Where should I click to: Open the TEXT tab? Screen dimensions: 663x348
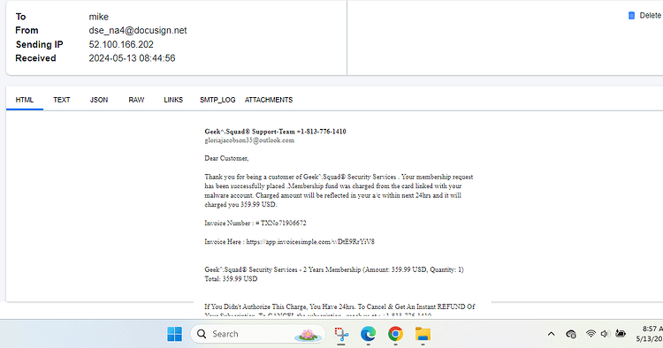[x=62, y=100]
